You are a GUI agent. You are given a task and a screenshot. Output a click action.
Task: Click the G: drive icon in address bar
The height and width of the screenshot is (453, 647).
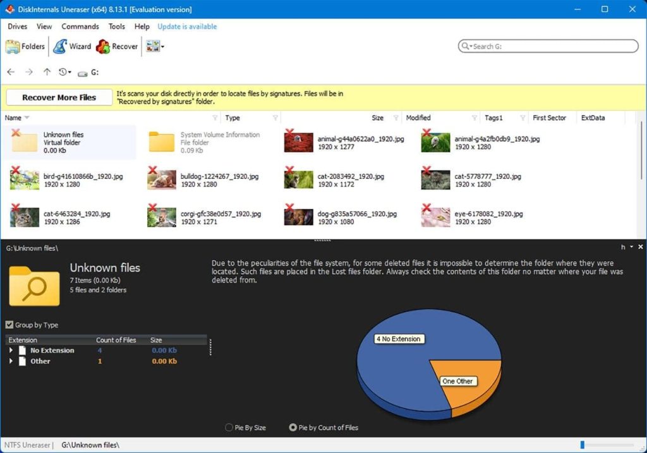coord(83,73)
